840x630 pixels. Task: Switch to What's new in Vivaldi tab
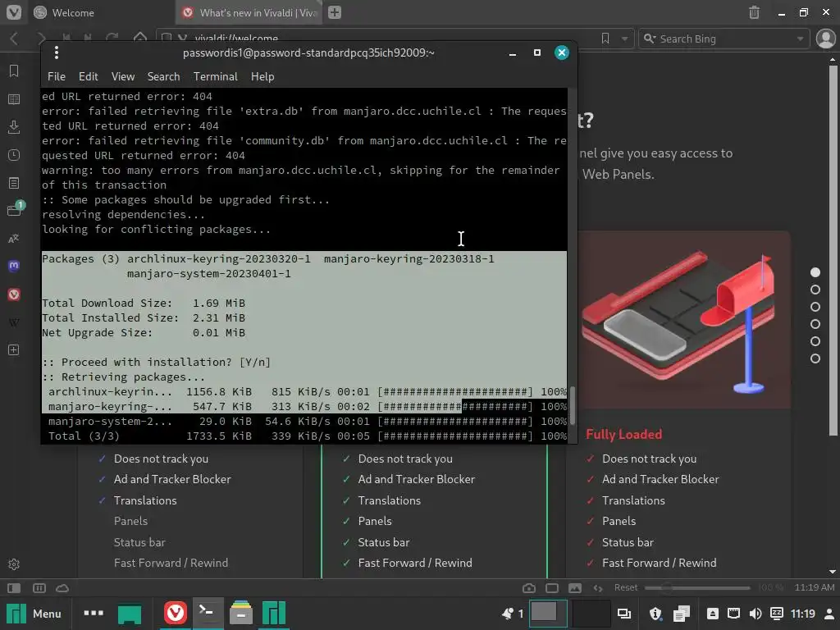click(249, 12)
